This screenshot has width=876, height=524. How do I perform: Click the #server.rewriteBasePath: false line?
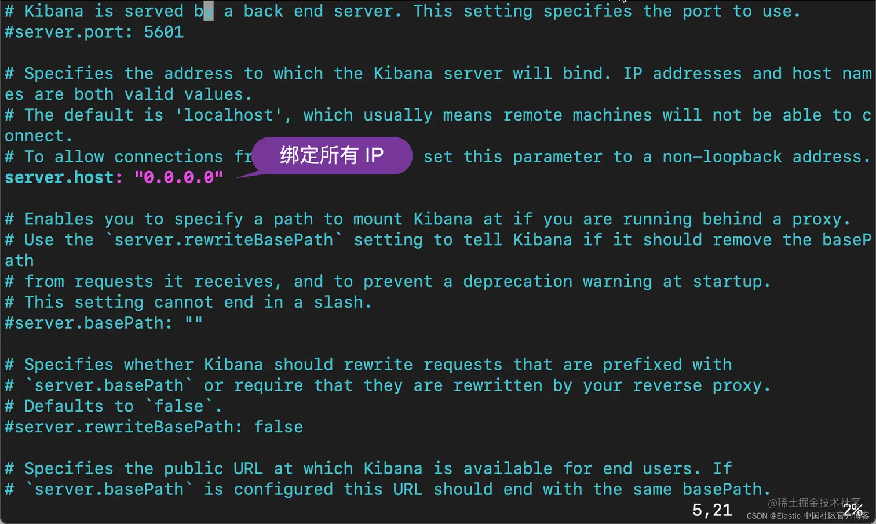click(154, 427)
